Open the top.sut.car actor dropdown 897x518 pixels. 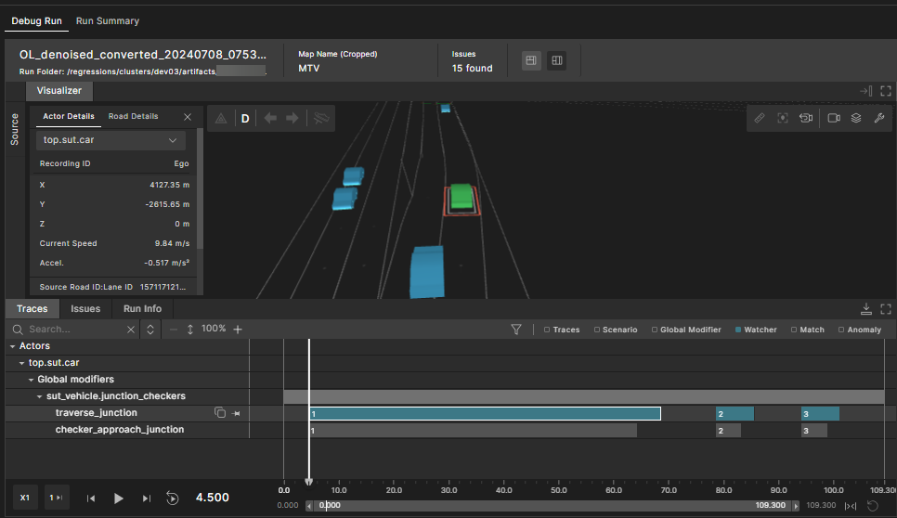[x=110, y=140]
